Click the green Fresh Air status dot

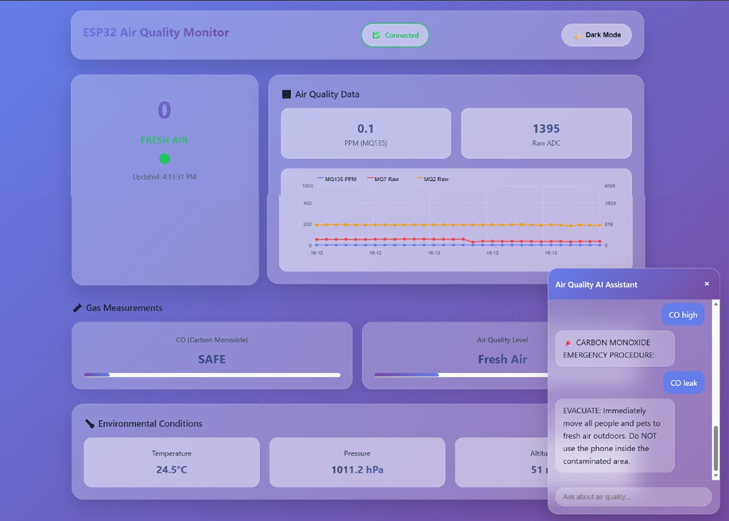click(x=165, y=159)
